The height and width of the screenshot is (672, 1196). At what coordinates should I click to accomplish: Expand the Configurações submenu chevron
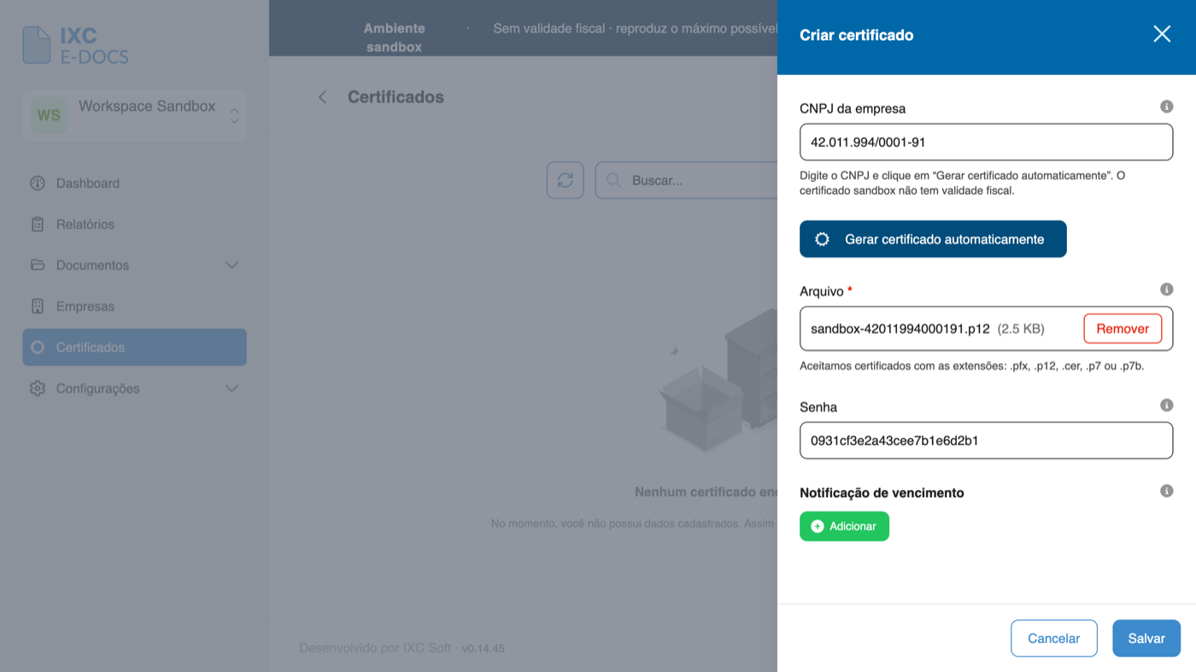[x=232, y=388]
